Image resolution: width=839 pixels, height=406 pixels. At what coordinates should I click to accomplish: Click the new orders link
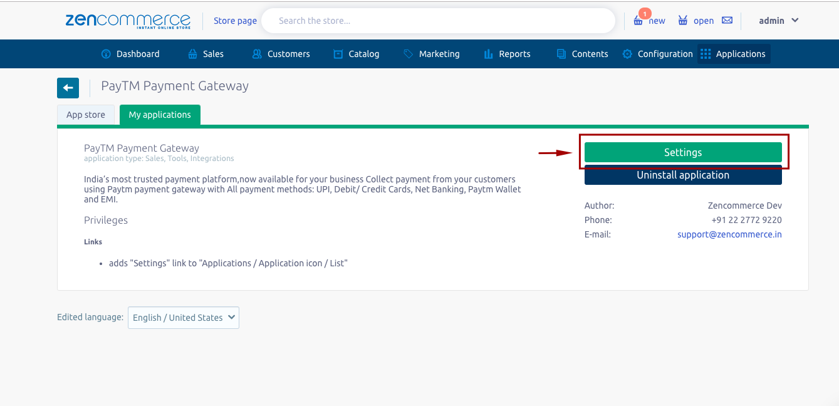coord(657,21)
